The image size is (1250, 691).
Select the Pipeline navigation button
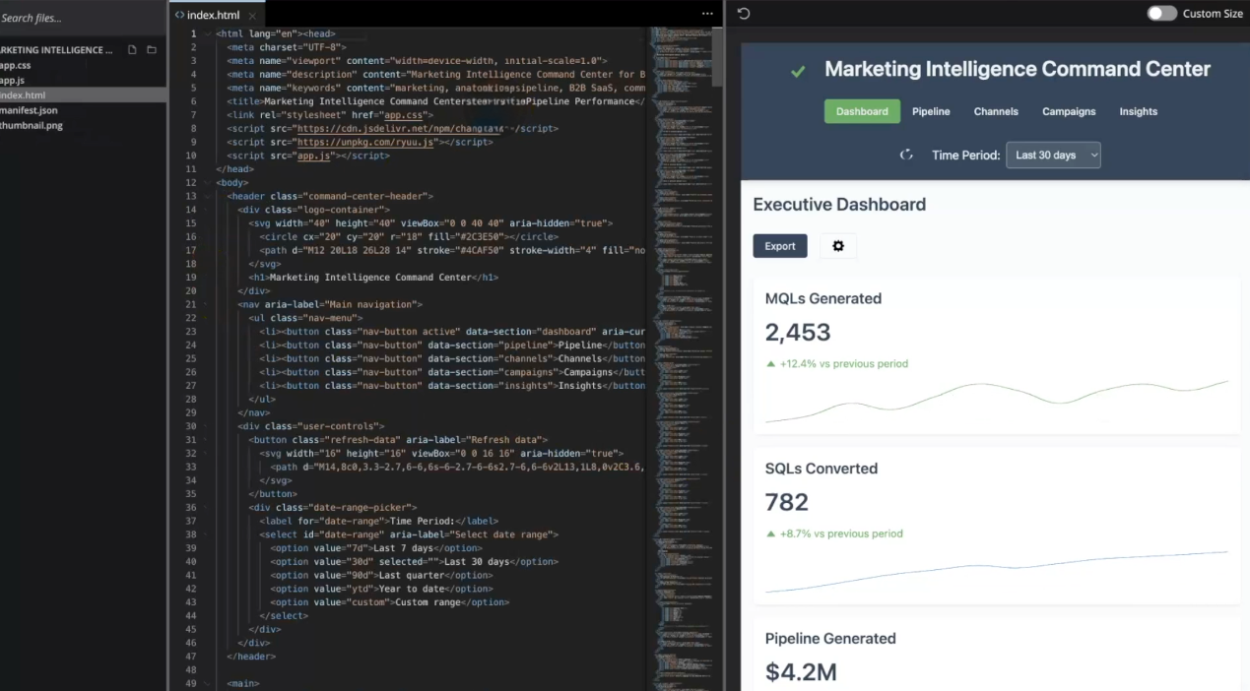pyautogui.click(x=931, y=111)
